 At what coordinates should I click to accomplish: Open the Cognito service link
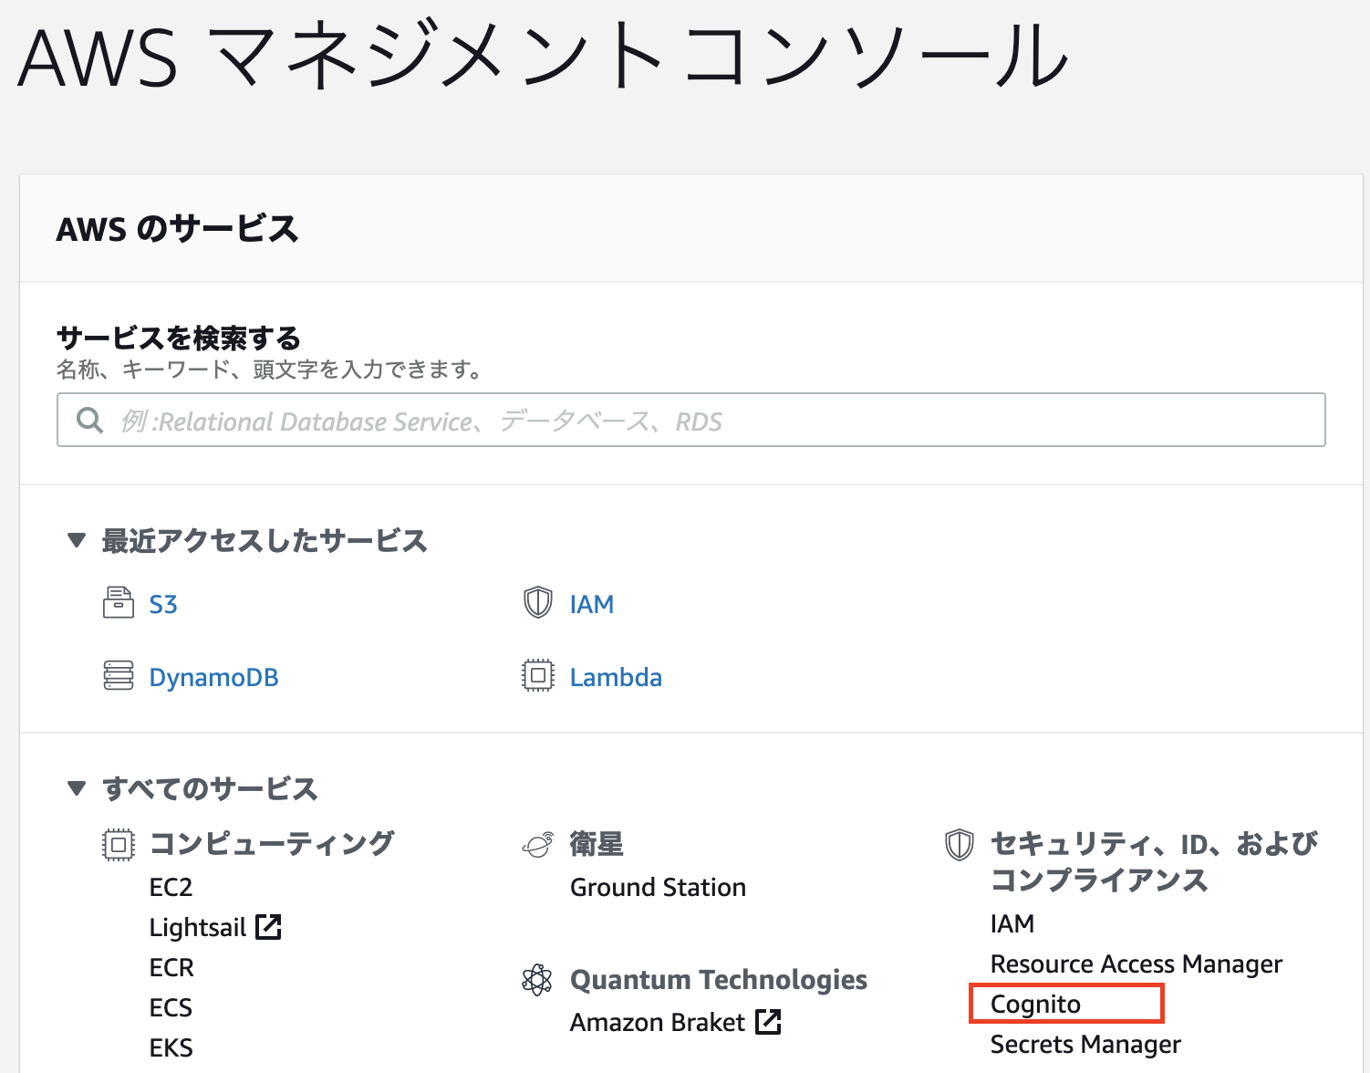(1035, 1004)
